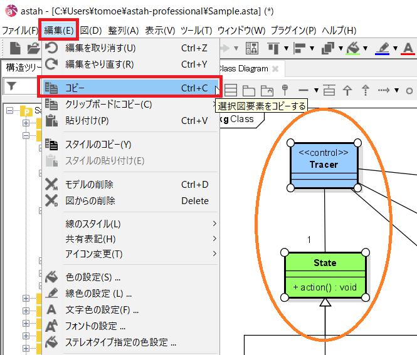
Task: Select the package tool in diagram toolbar
Action: 249,90
